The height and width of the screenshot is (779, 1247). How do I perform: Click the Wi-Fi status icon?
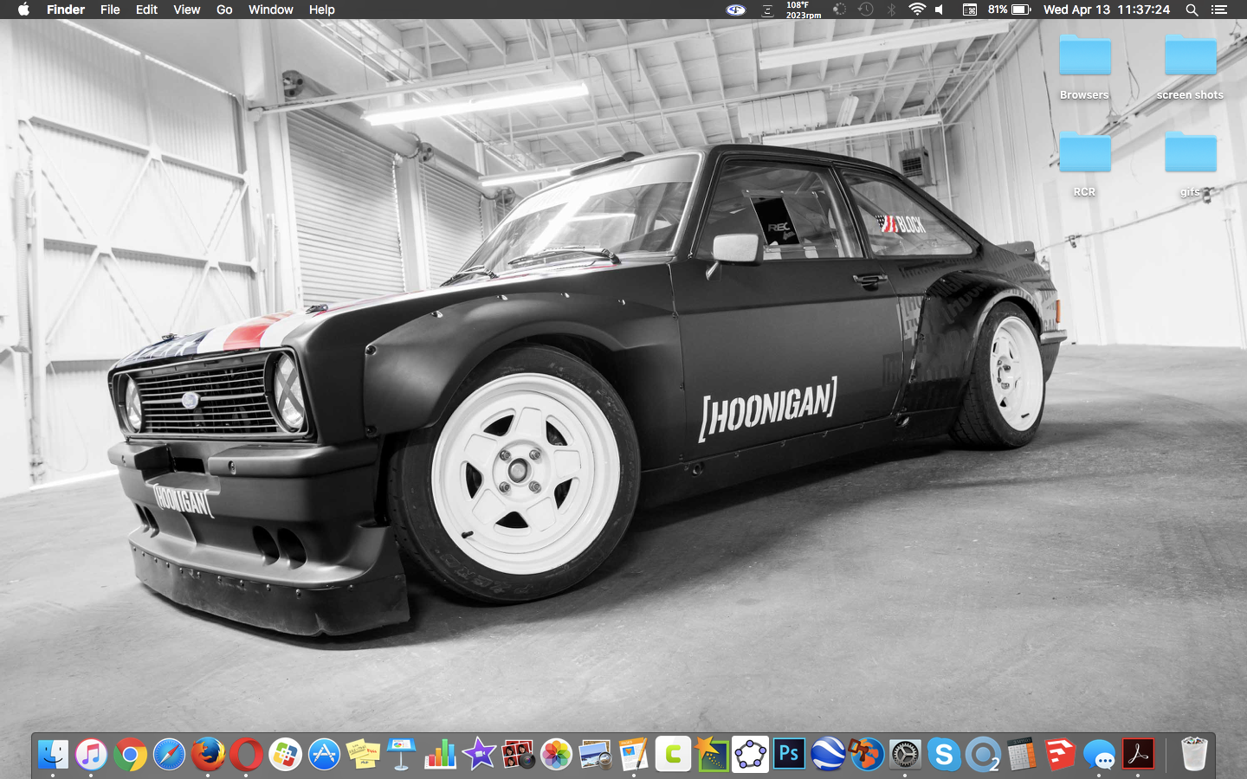coord(916,10)
